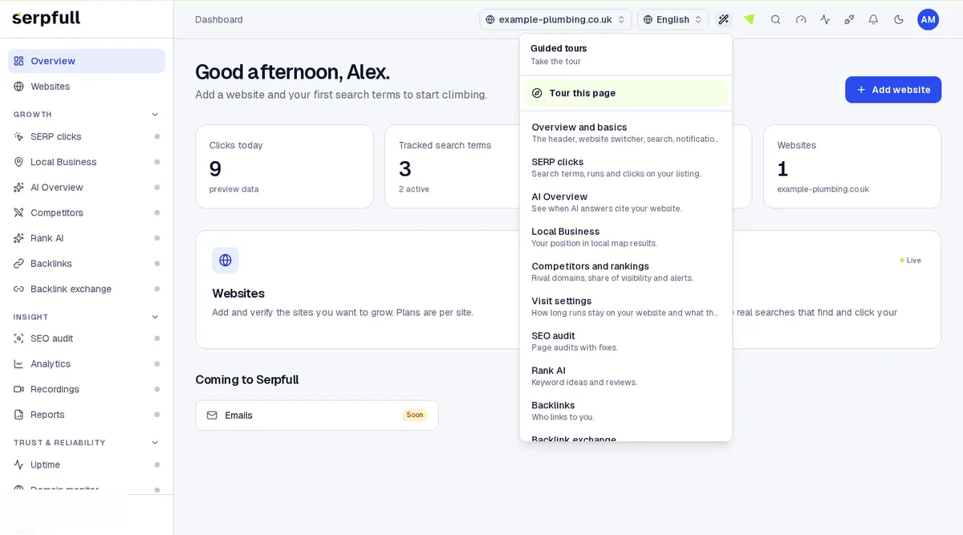Click the Backlink exchange arrows icon
This screenshot has height=535, width=963.
pyautogui.click(x=18, y=289)
